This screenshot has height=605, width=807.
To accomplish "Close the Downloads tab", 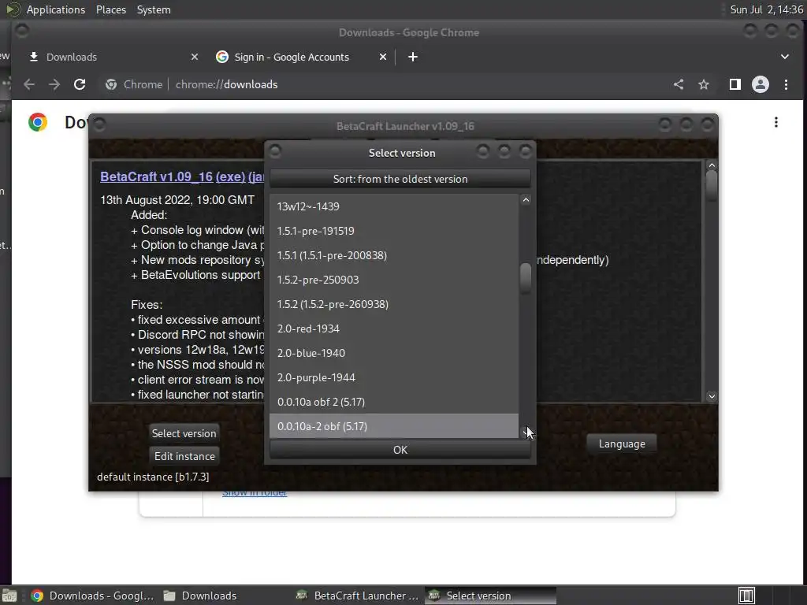I will (195, 57).
